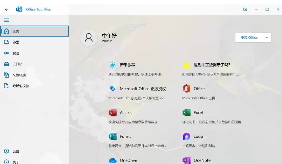Image resolution: width=282 pixels, height=164 pixels.
Task: Open the 激活 activation page
Action: pos(35,53)
